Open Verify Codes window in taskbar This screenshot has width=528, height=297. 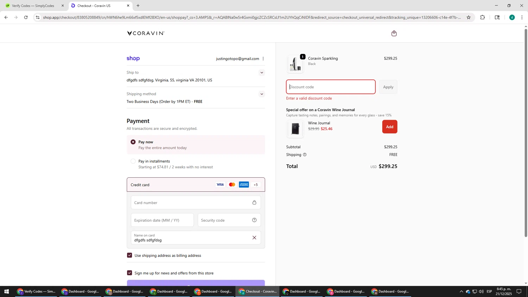pyautogui.click(x=37, y=291)
